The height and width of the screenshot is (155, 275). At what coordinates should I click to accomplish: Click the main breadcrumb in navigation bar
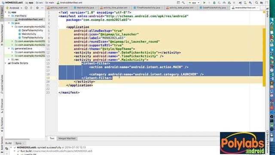coord(50,3)
